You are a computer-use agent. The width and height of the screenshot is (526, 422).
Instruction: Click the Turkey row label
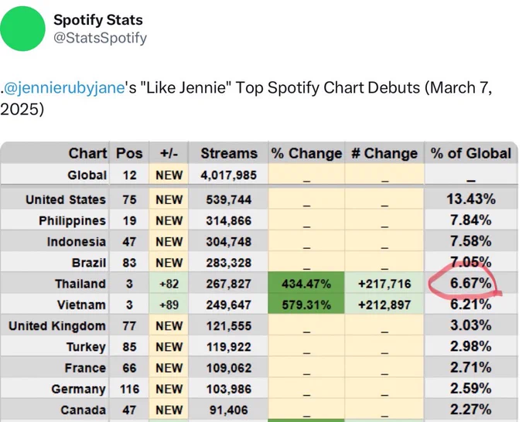pyautogui.click(x=86, y=347)
